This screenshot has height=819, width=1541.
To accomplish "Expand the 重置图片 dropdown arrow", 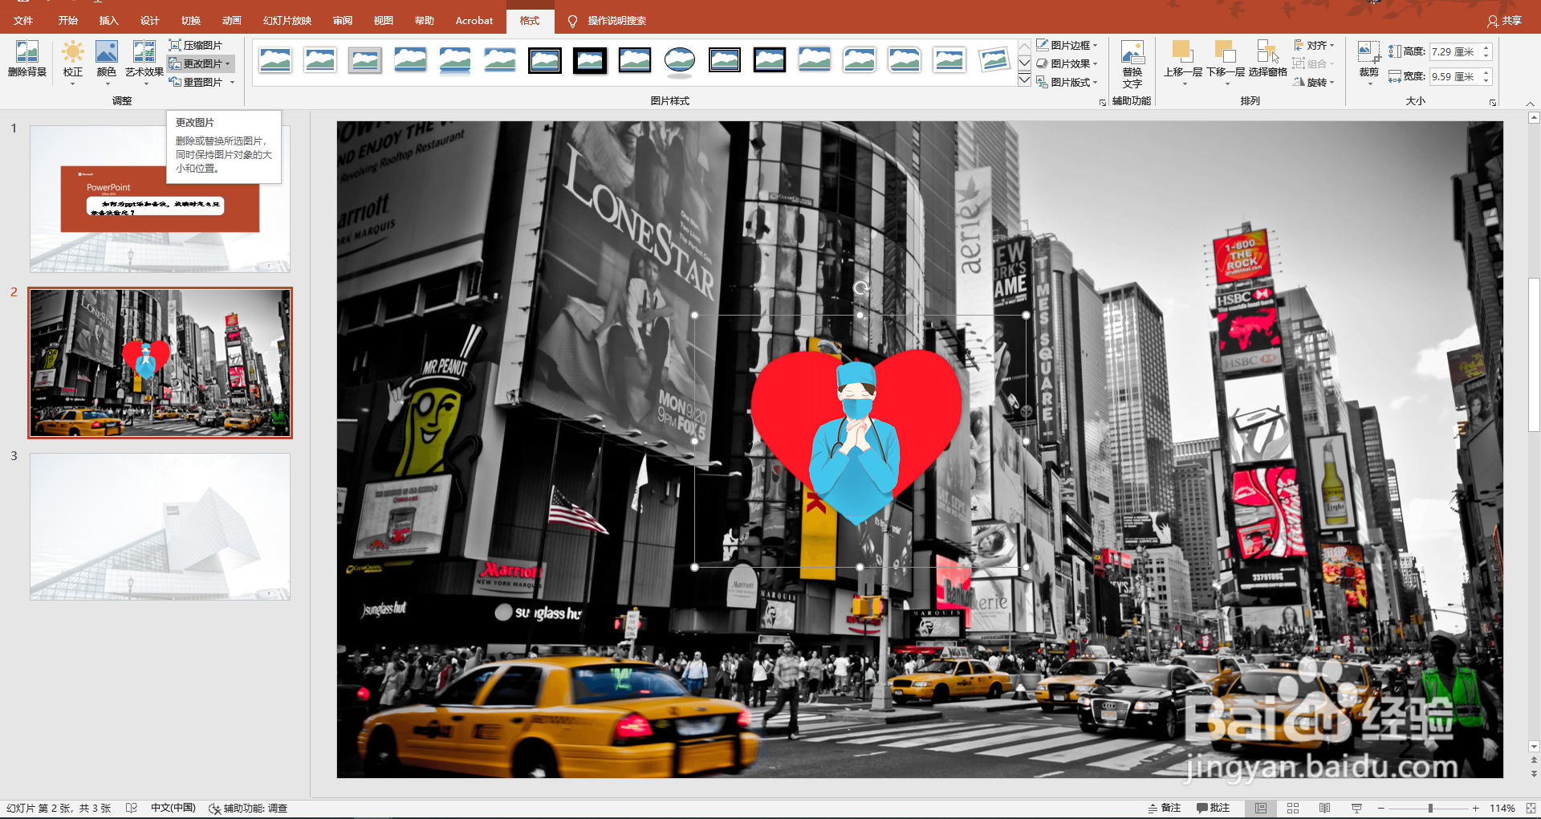I will coord(232,82).
